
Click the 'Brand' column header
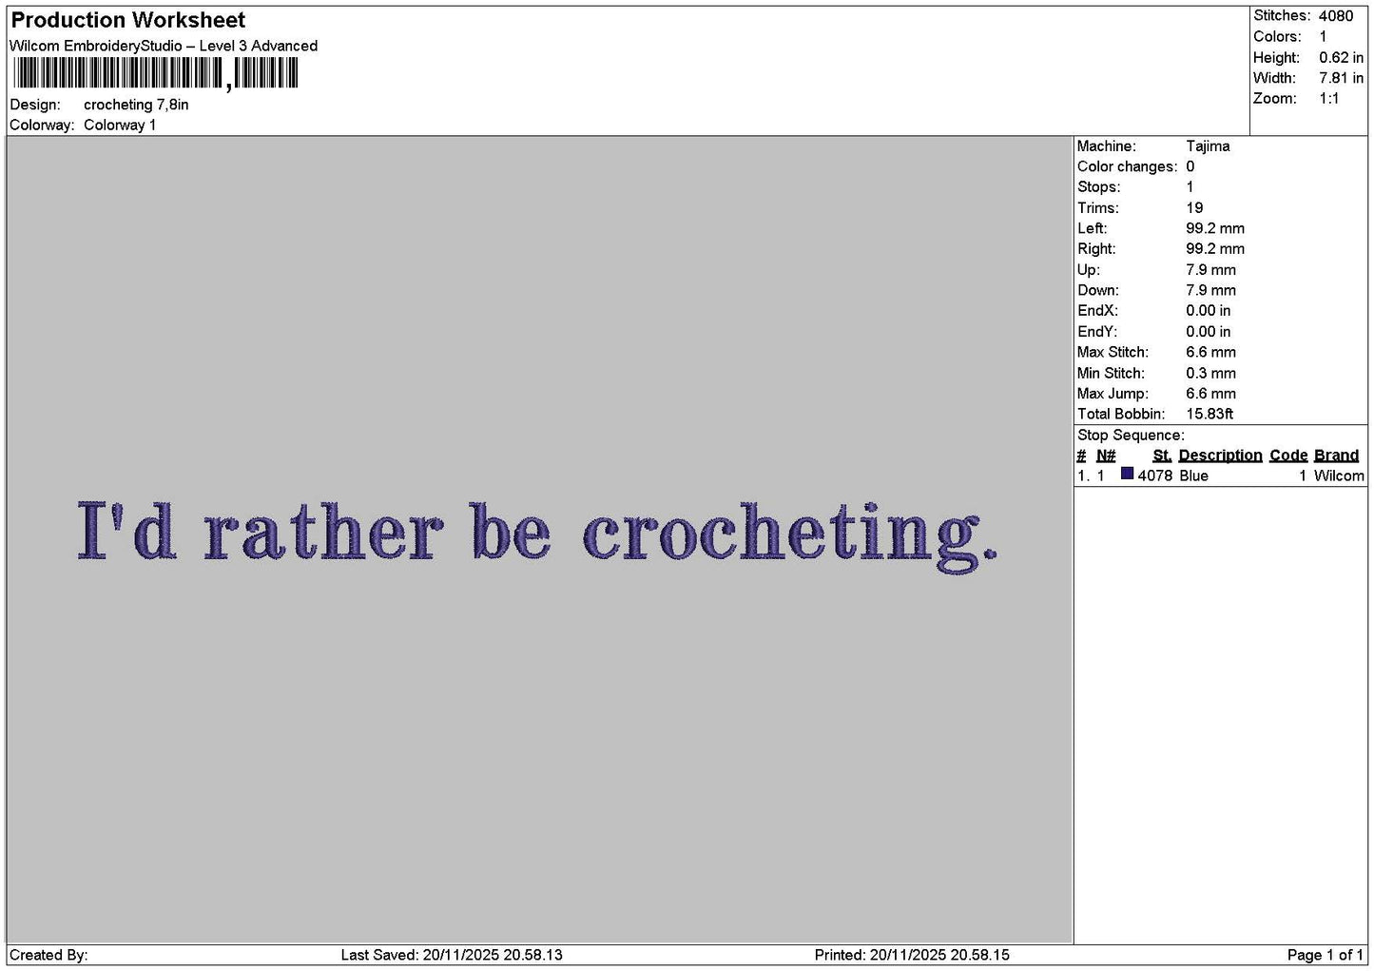point(1336,456)
